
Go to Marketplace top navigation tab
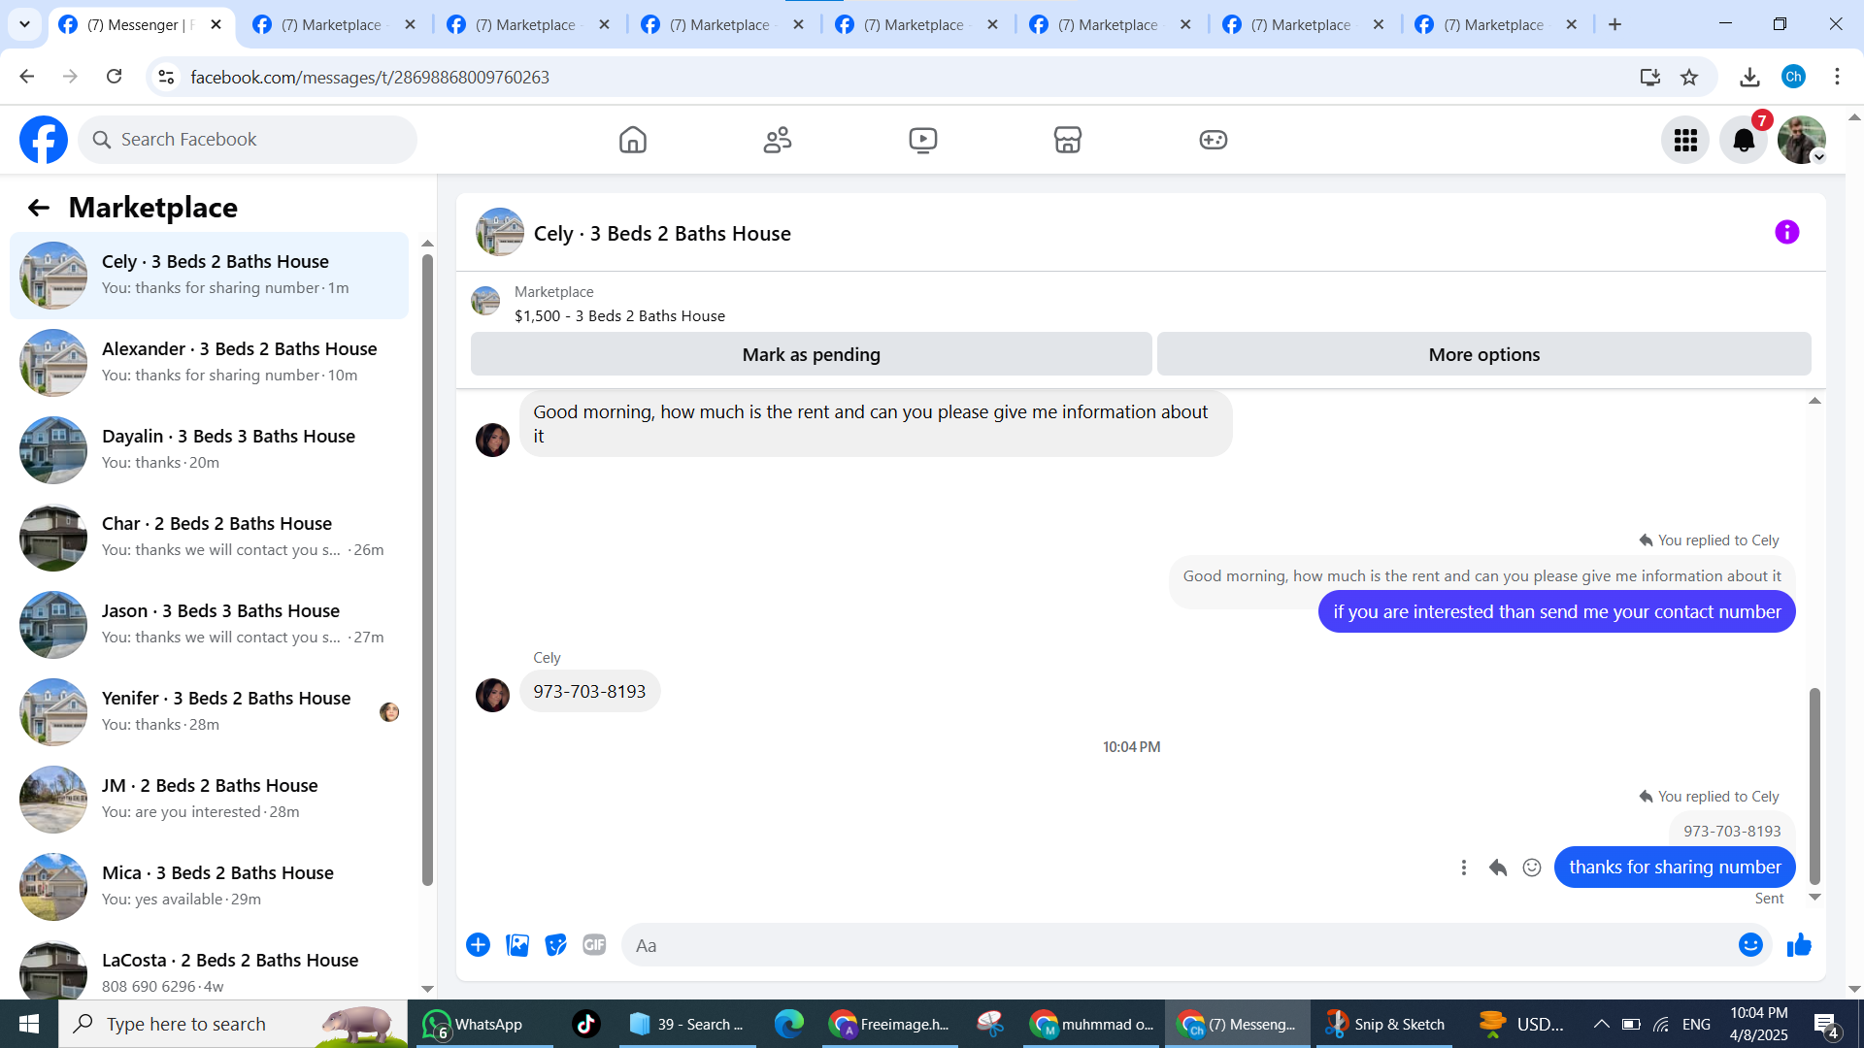point(1067,141)
